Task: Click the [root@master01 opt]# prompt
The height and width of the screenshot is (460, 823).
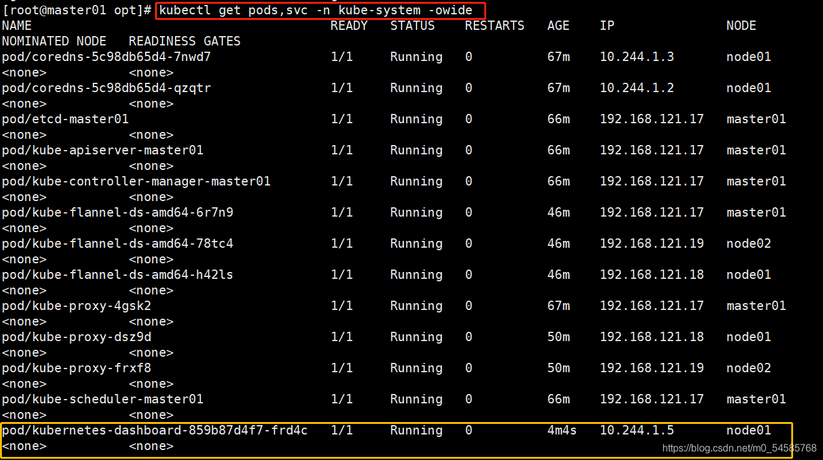Action: coord(77,11)
